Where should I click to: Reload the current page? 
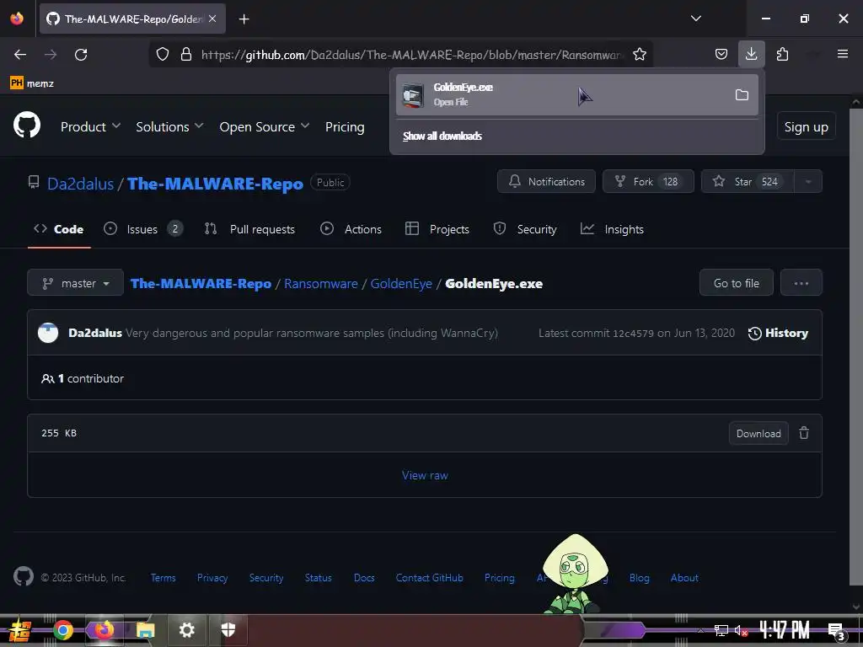81,55
